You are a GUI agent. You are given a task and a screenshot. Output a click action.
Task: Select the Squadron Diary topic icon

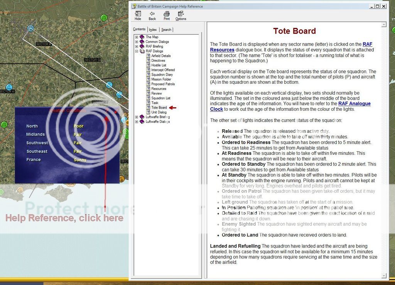(x=149, y=75)
